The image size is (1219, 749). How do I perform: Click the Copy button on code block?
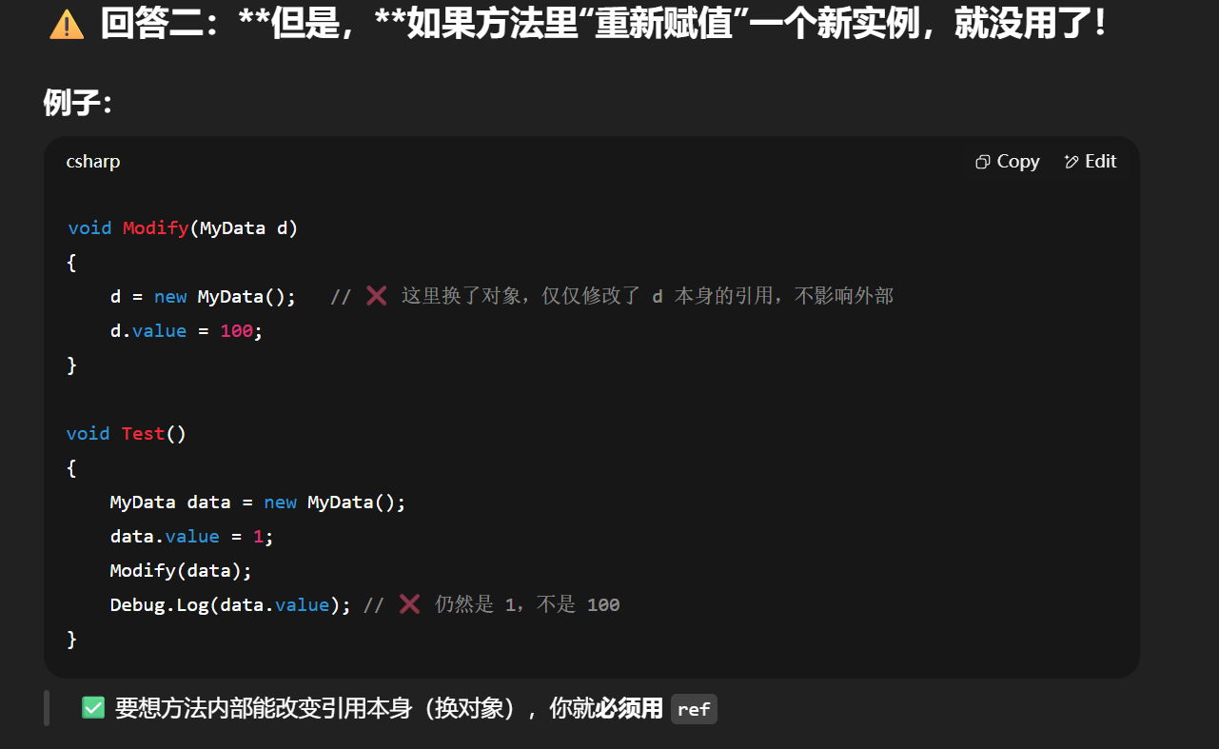pyautogui.click(x=1007, y=162)
